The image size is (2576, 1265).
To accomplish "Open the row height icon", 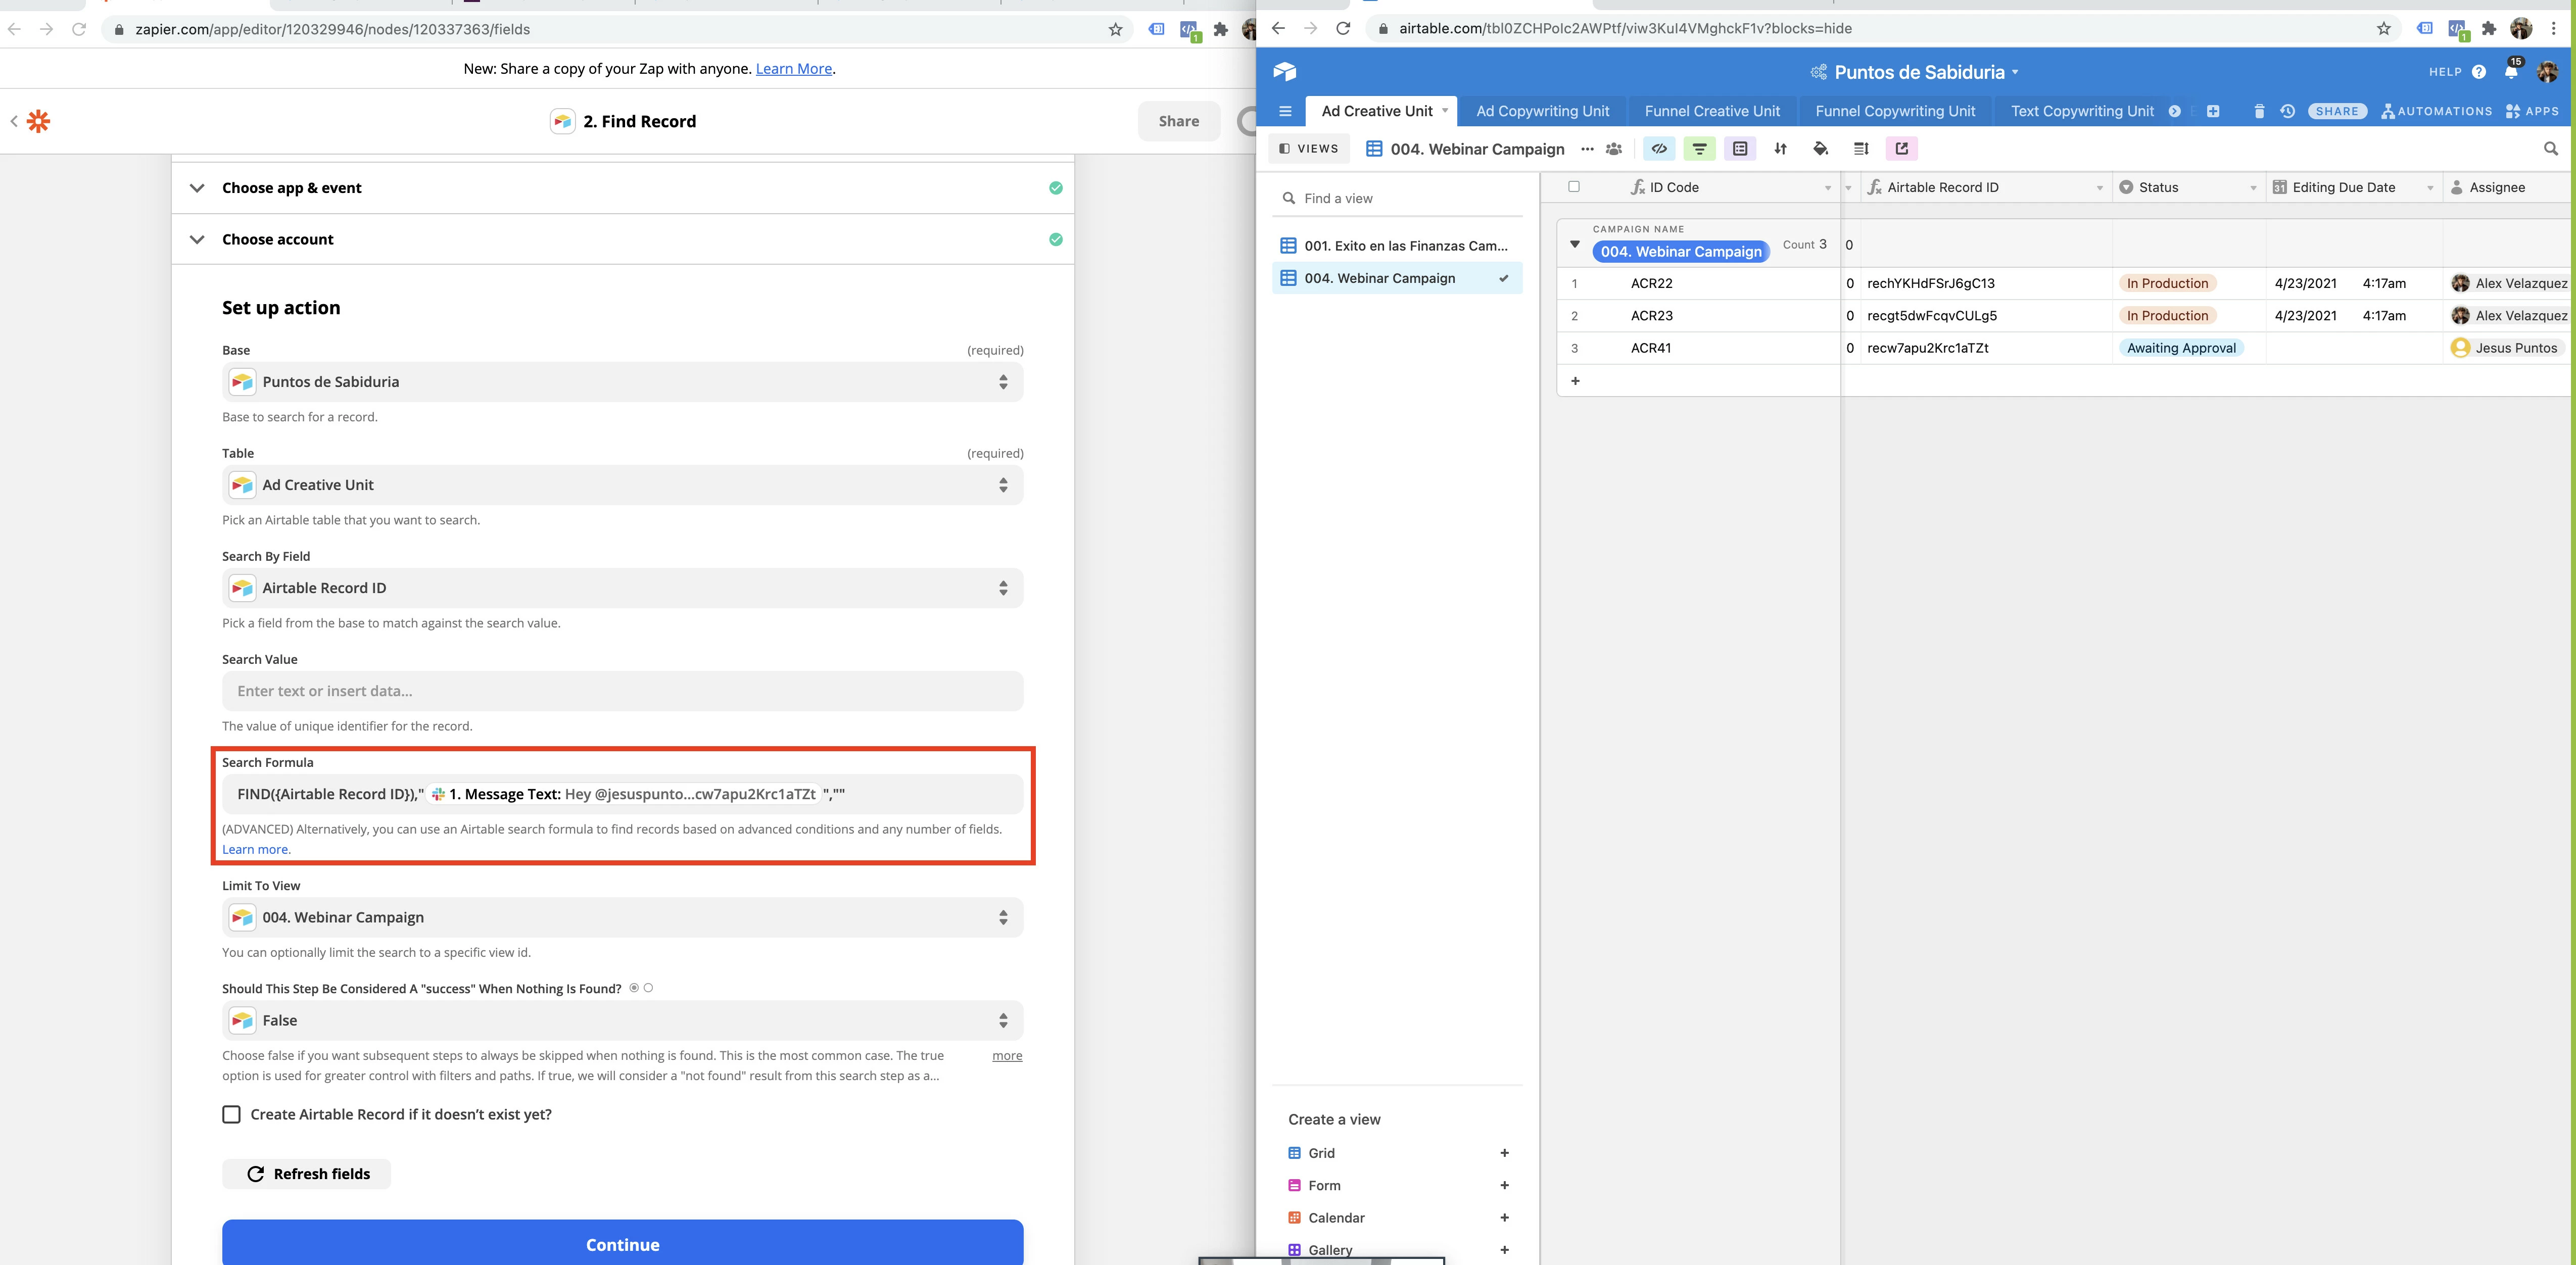I will pos(1861,149).
